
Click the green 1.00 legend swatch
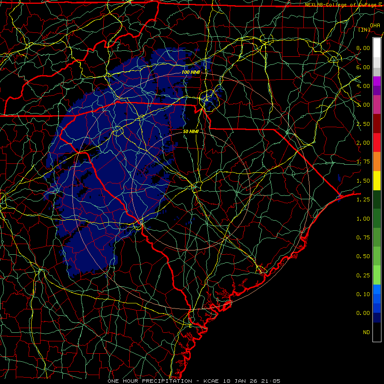coord(377,218)
